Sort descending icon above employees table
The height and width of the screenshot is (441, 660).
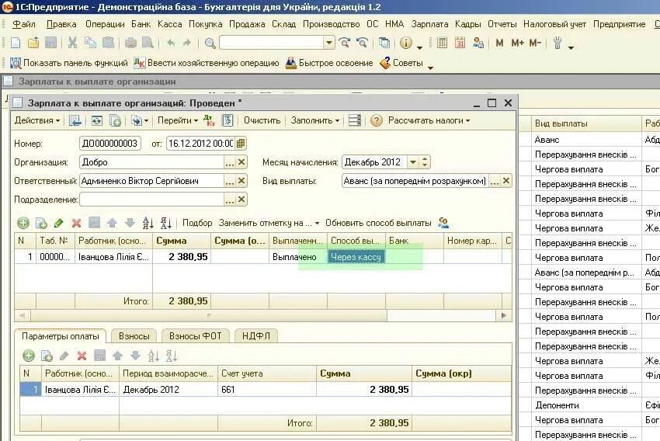click(166, 223)
